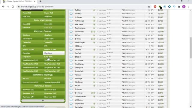Viewport: 192px width, 108px height.
Task: Open the IQ extension icon
Action: coord(174,7)
